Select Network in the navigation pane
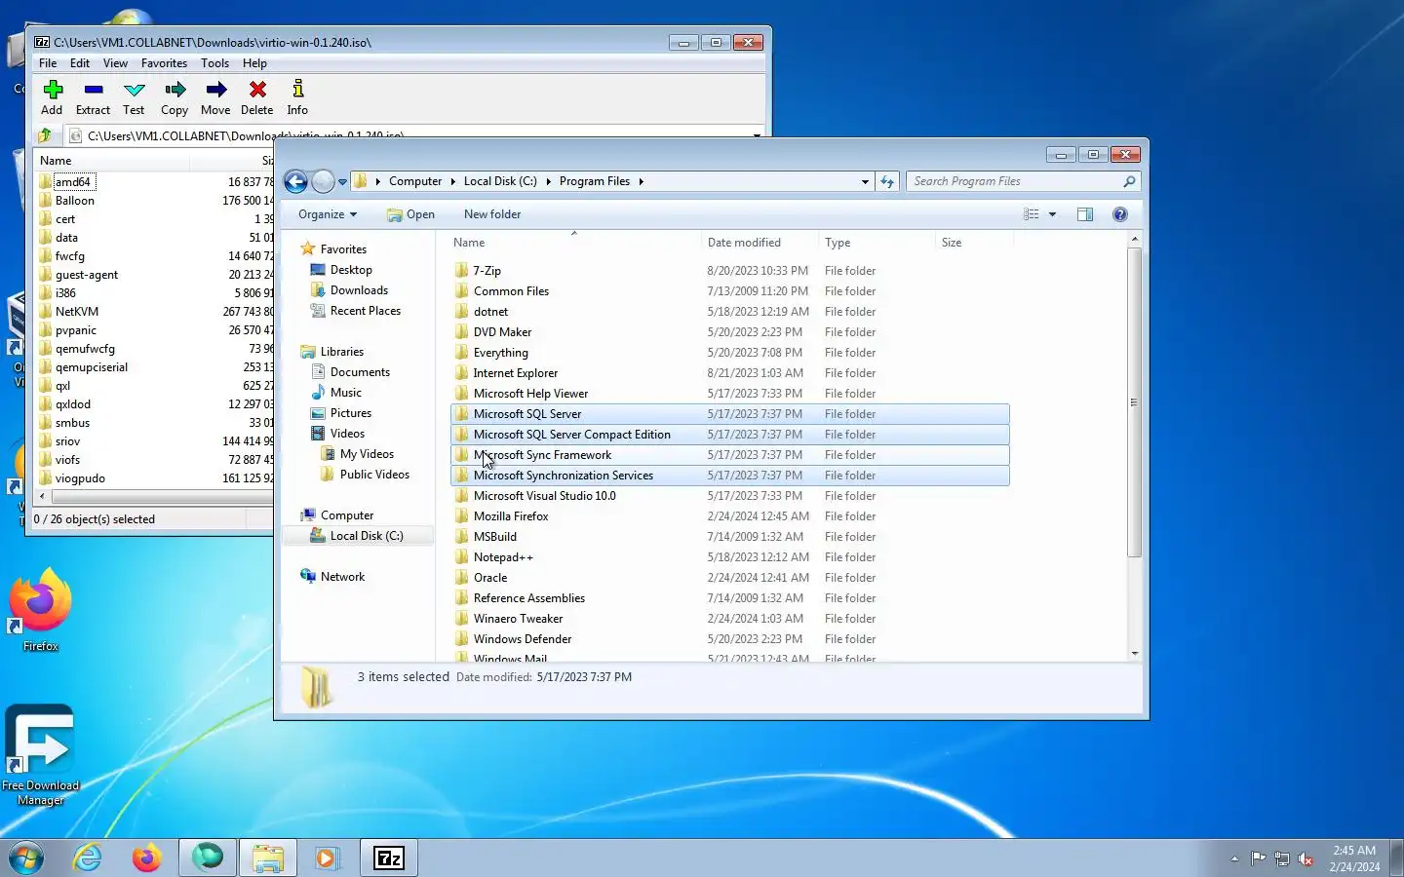 click(x=342, y=577)
